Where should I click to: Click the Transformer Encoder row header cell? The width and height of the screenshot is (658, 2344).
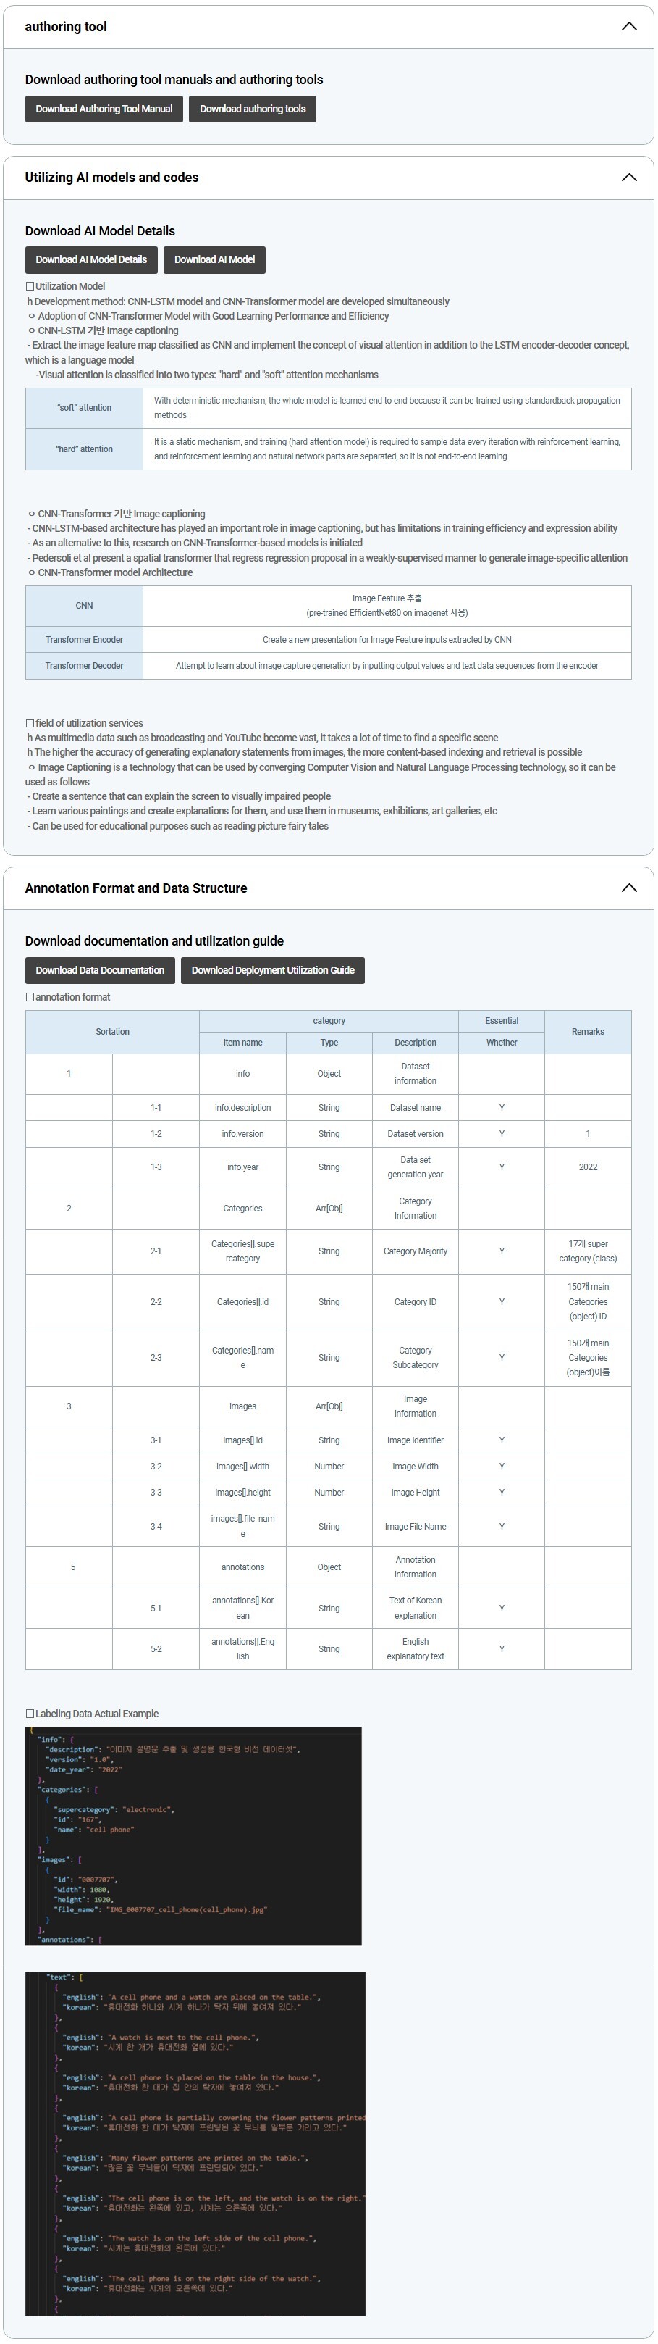(84, 640)
